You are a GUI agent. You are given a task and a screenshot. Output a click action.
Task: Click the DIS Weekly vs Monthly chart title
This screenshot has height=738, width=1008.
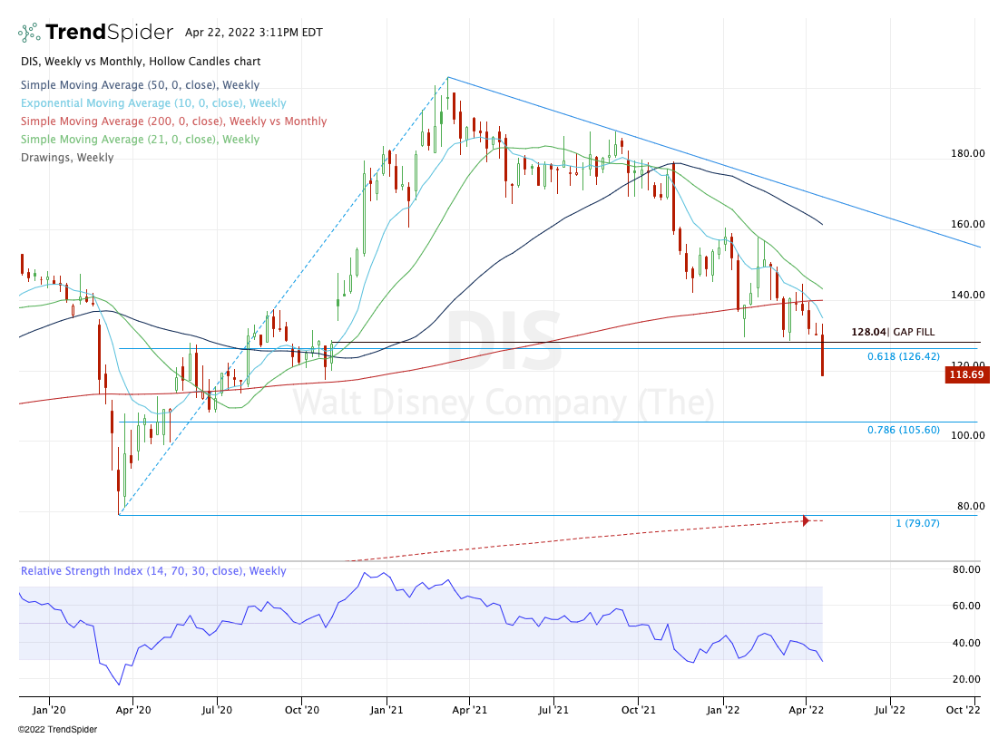(141, 62)
